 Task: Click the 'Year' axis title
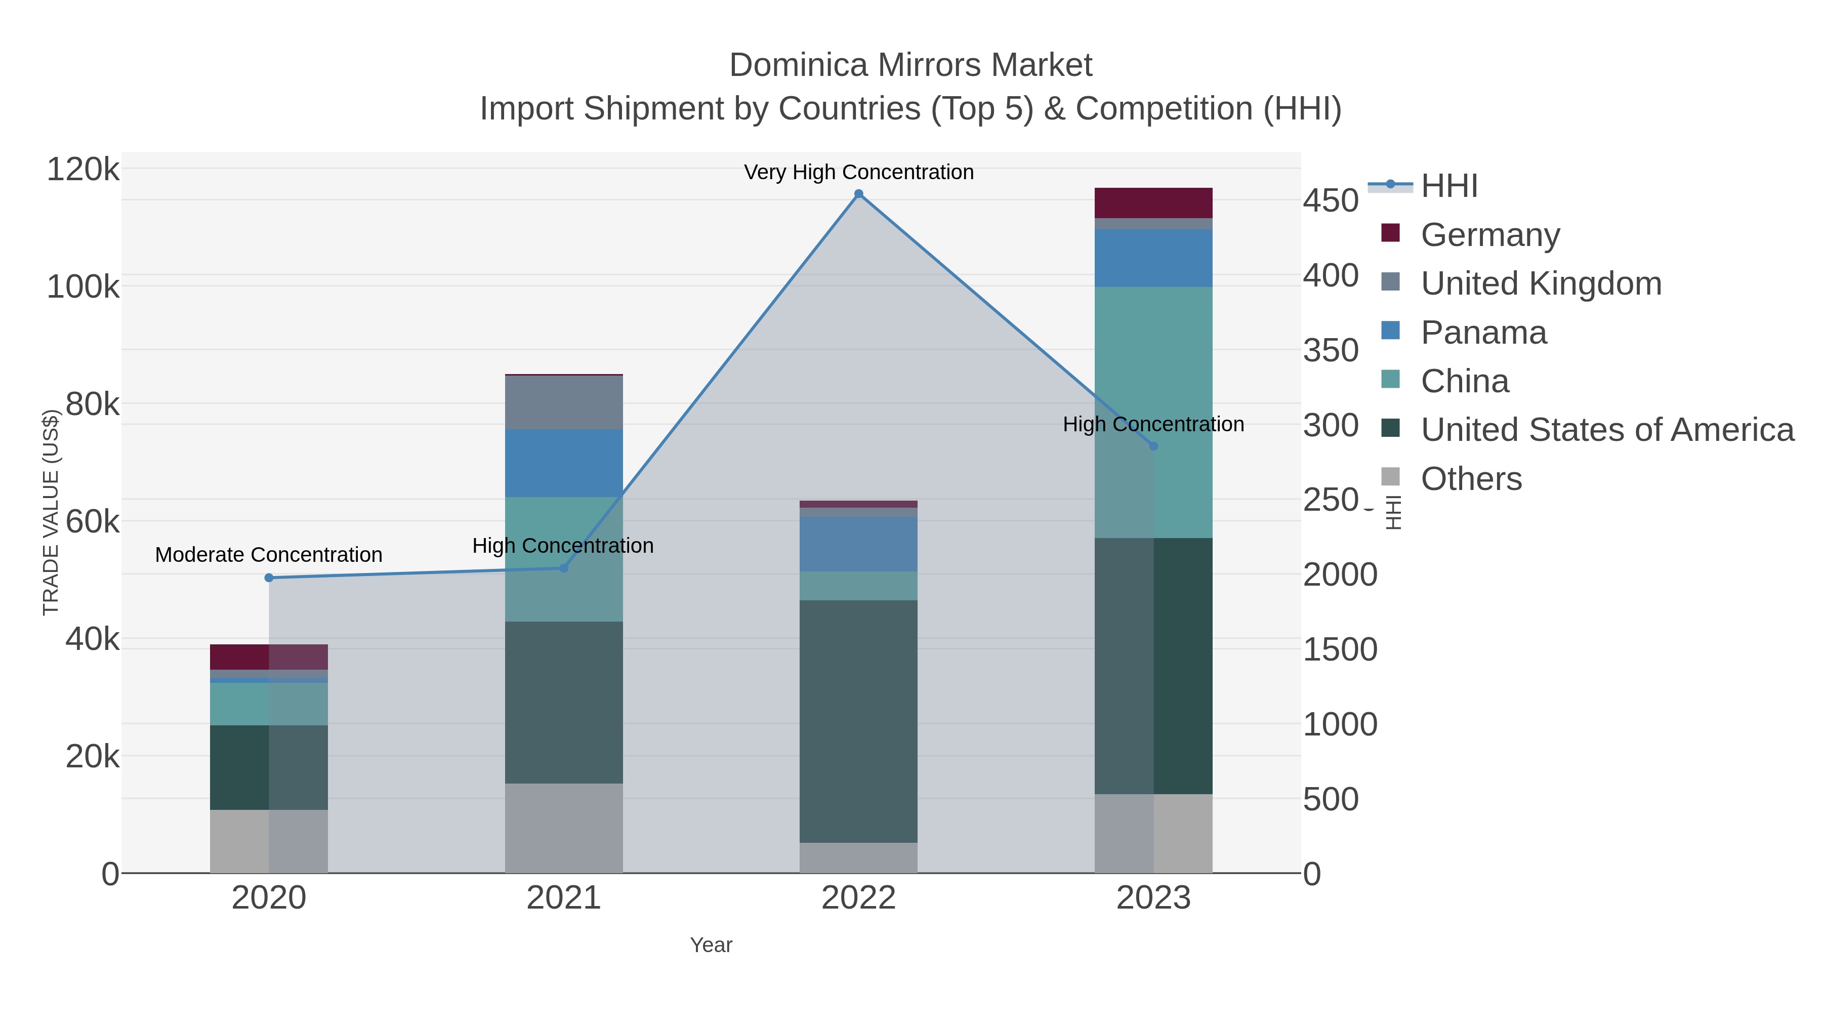point(712,945)
